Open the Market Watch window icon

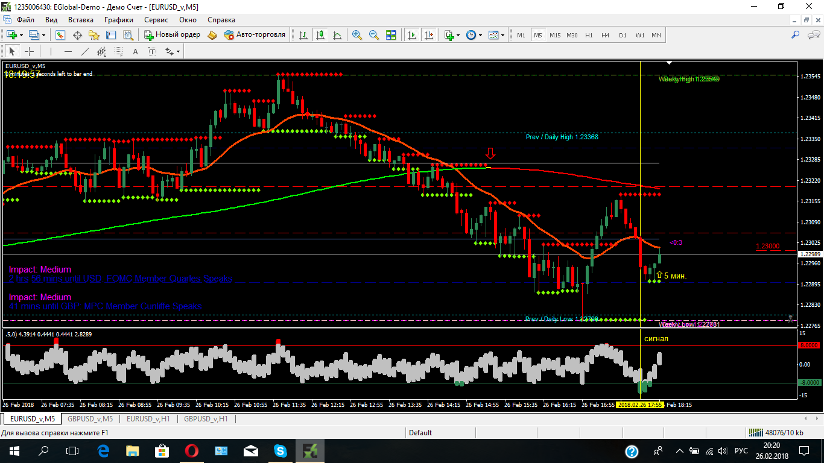60,35
